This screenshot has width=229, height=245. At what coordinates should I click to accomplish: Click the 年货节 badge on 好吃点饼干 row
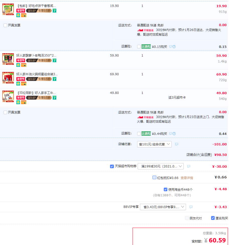click(21, 11)
